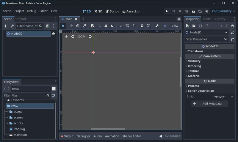Zoom out of the canvas
238x142 pixels.
pyautogui.click(x=73, y=36)
